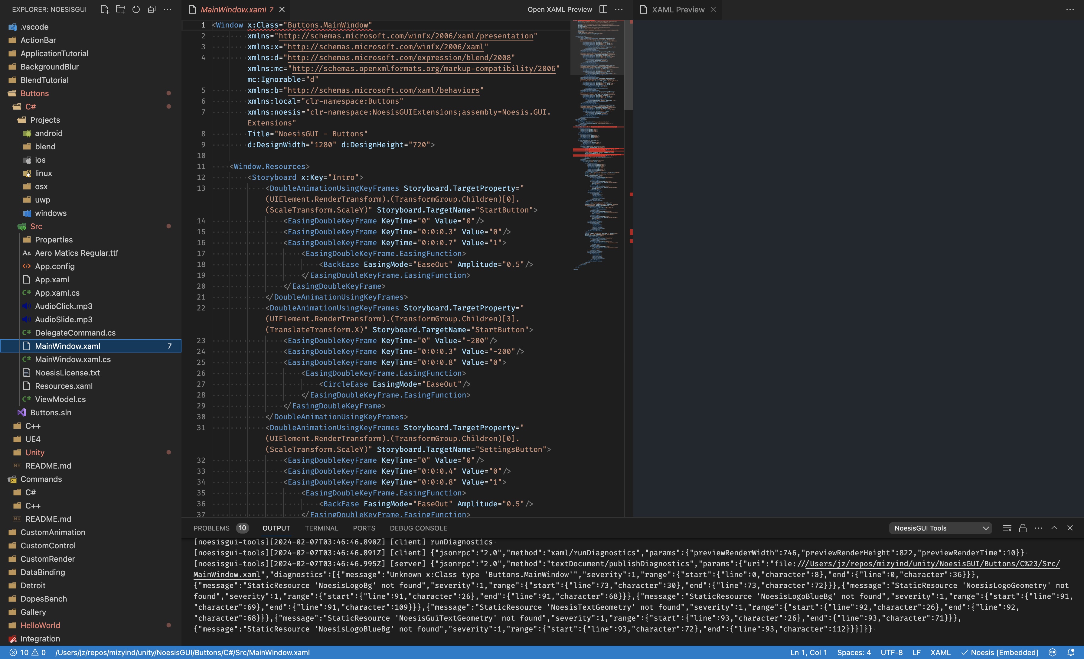Open Aero Matics Regular.ttf font file

[91, 253]
